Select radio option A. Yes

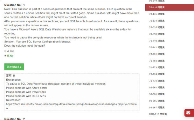pos(5,51)
